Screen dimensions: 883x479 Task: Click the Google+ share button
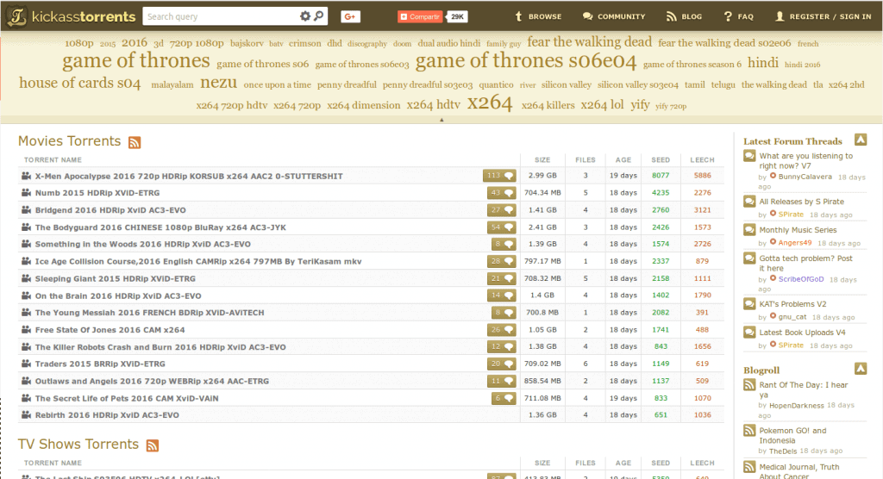[350, 16]
